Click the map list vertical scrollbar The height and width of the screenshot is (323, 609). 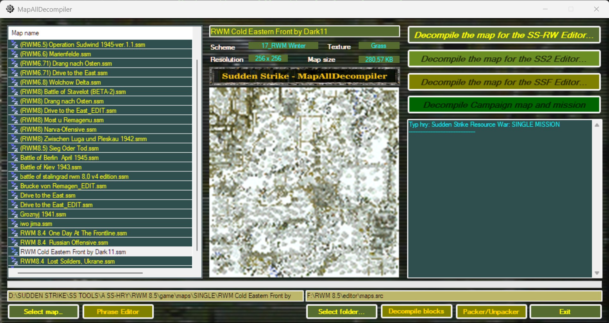pyautogui.click(x=197, y=155)
